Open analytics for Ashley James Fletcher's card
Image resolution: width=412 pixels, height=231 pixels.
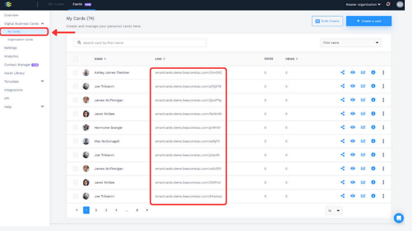pos(363,72)
